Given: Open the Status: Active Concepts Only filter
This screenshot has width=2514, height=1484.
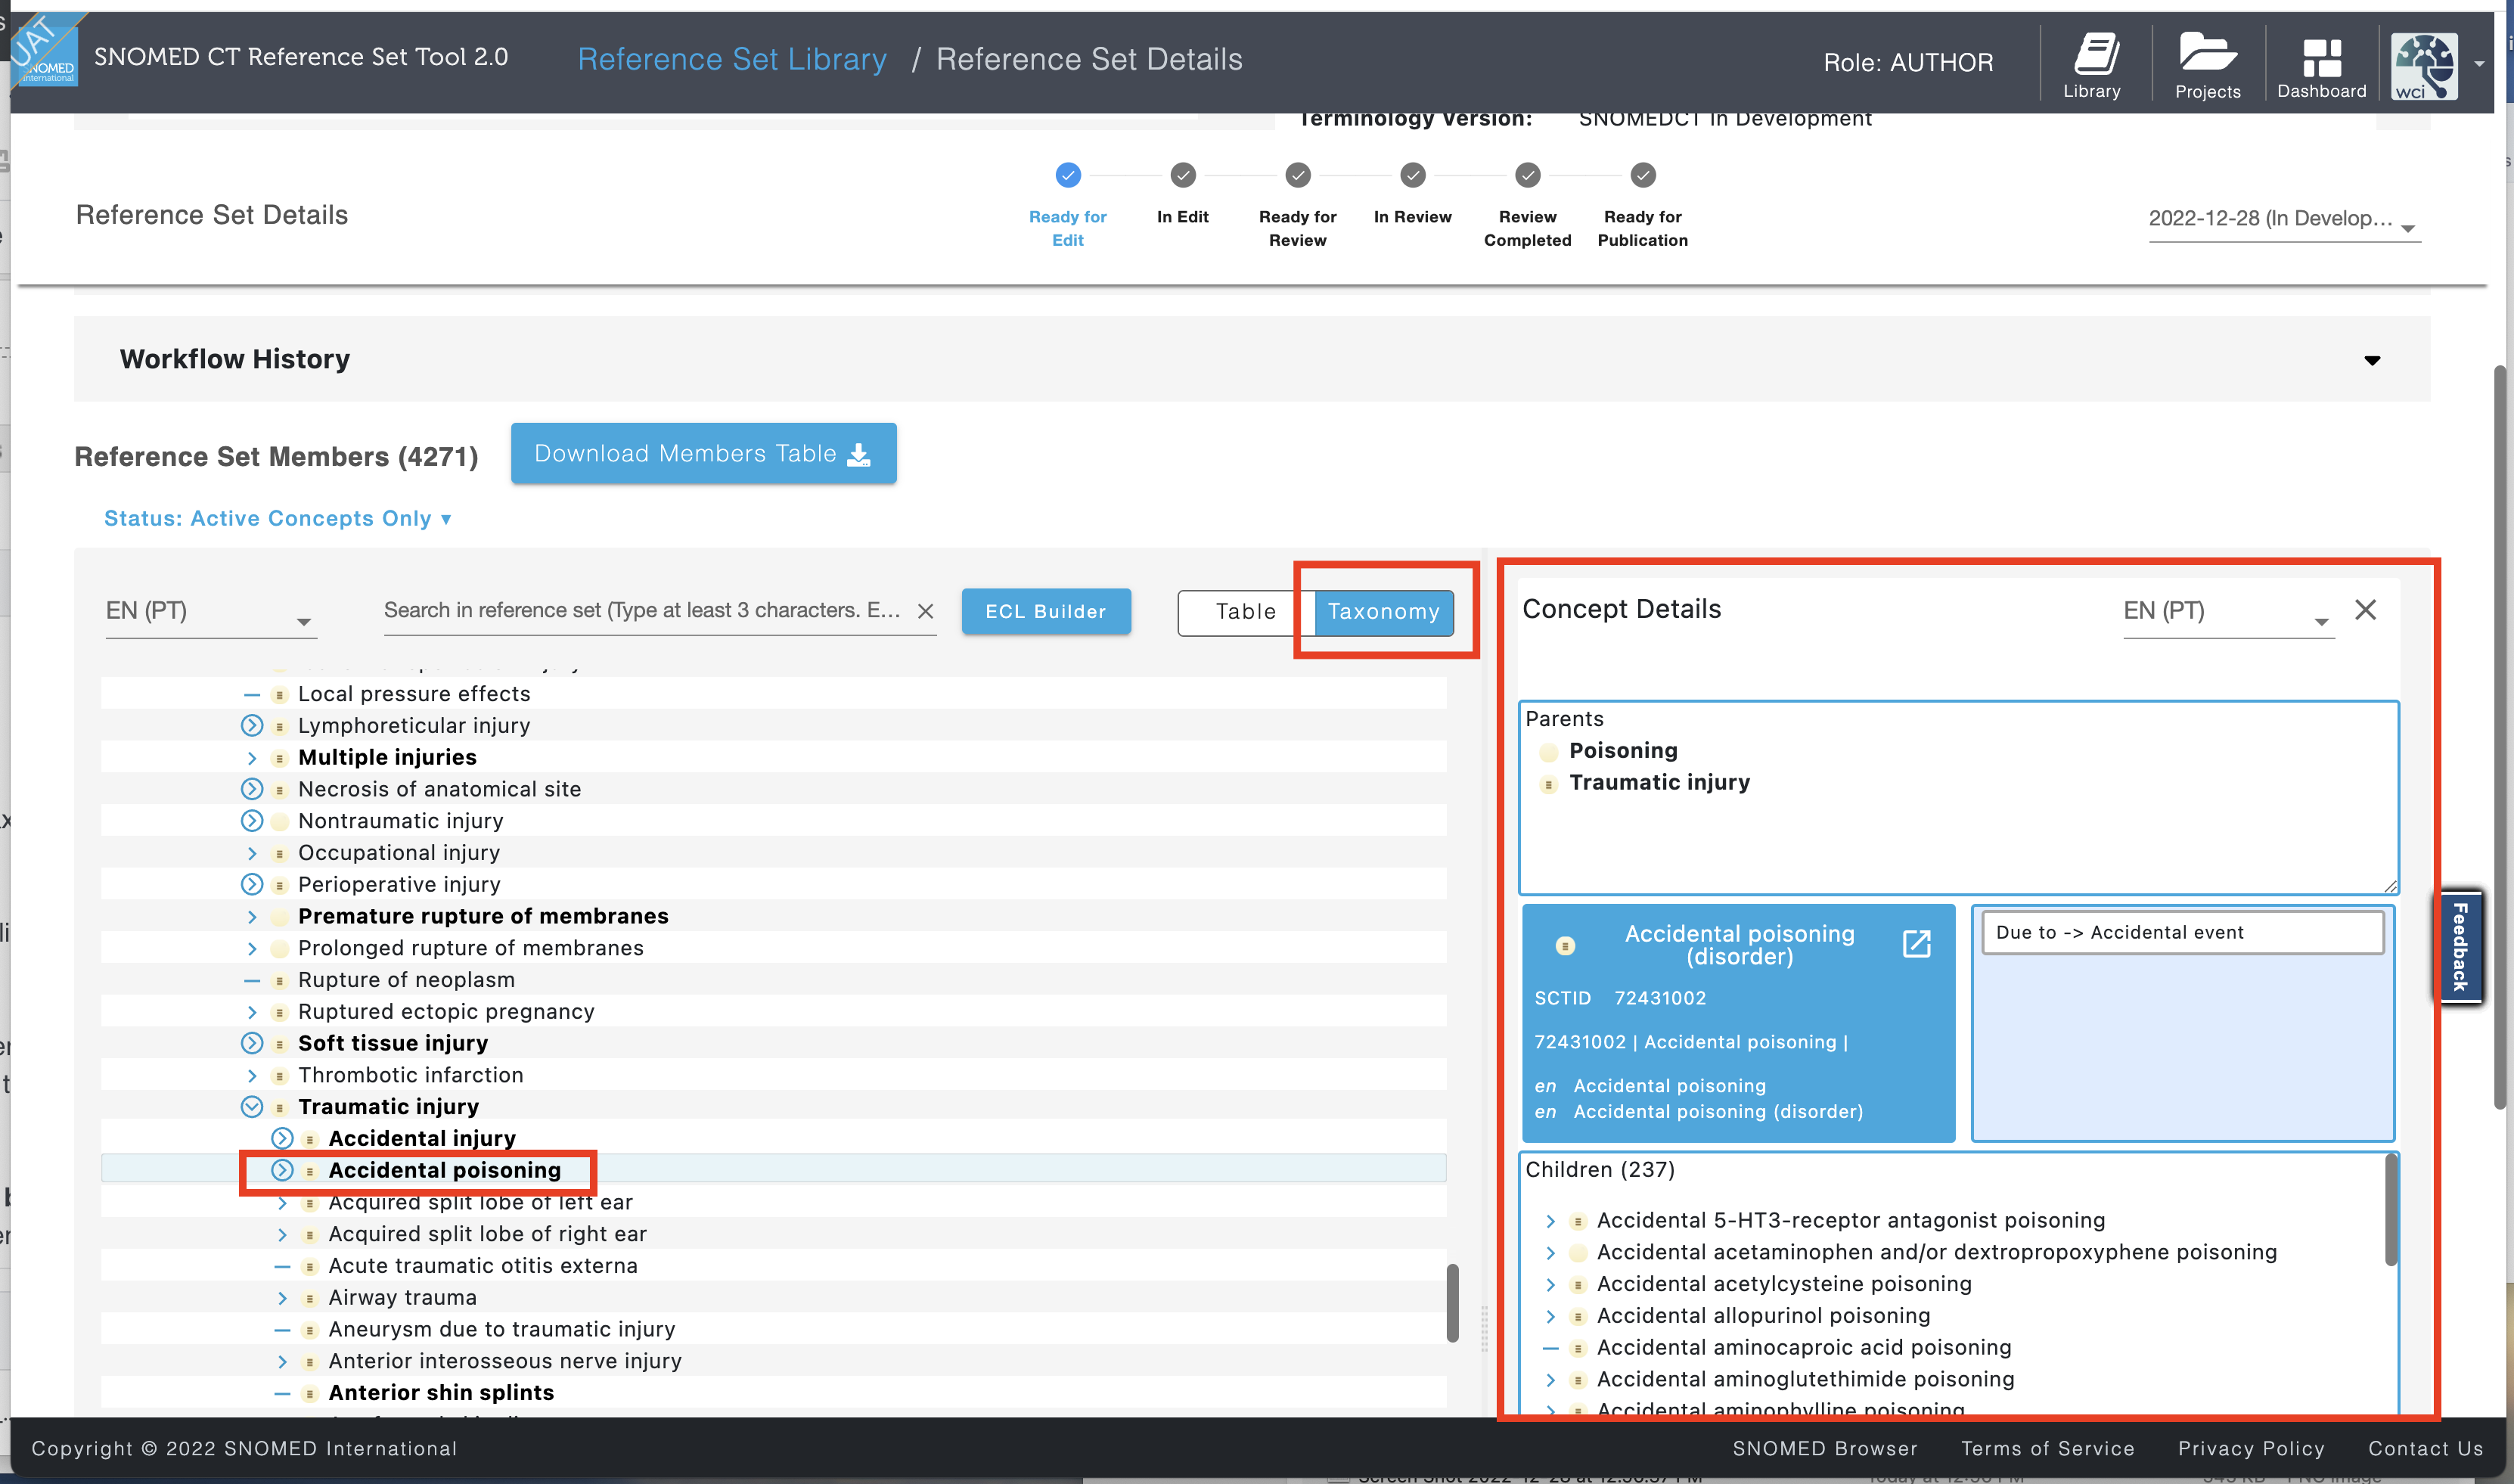Looking at the screenshot, I should point(278,519).
